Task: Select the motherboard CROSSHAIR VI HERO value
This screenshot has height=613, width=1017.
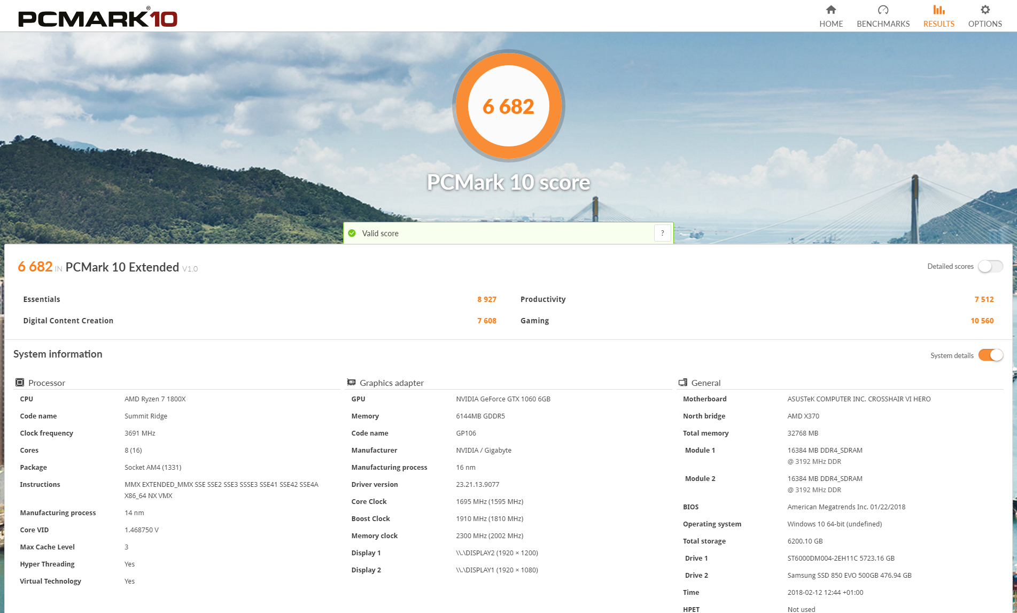Action: tap(859, 399)
